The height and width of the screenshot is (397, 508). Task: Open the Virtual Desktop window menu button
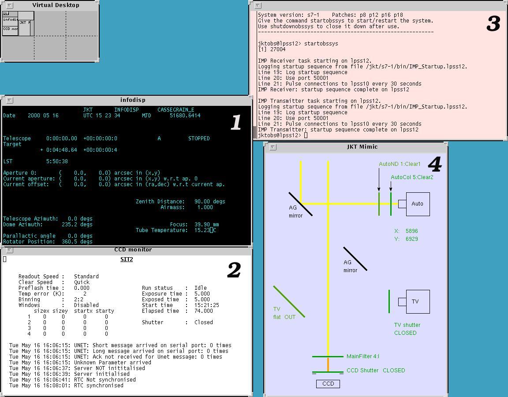[10, 5]
